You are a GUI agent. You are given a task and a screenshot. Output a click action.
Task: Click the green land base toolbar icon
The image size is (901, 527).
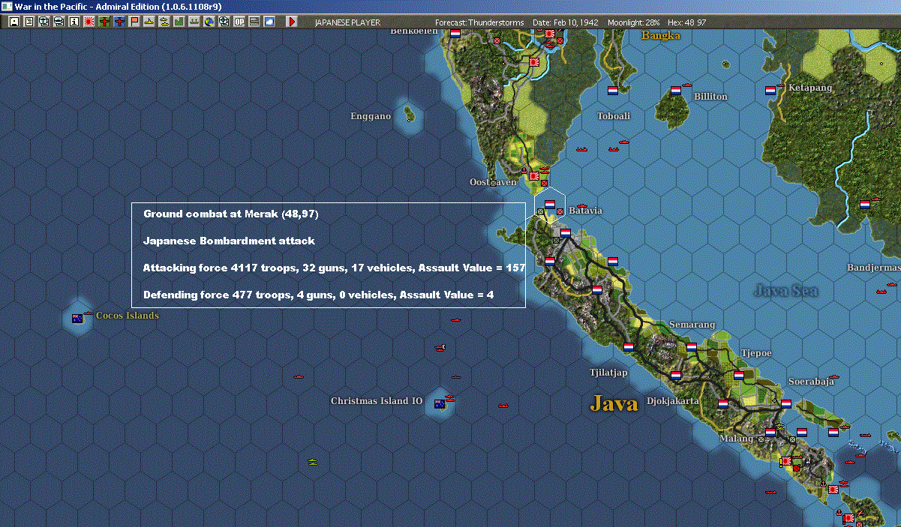click(x=179, y=22)
